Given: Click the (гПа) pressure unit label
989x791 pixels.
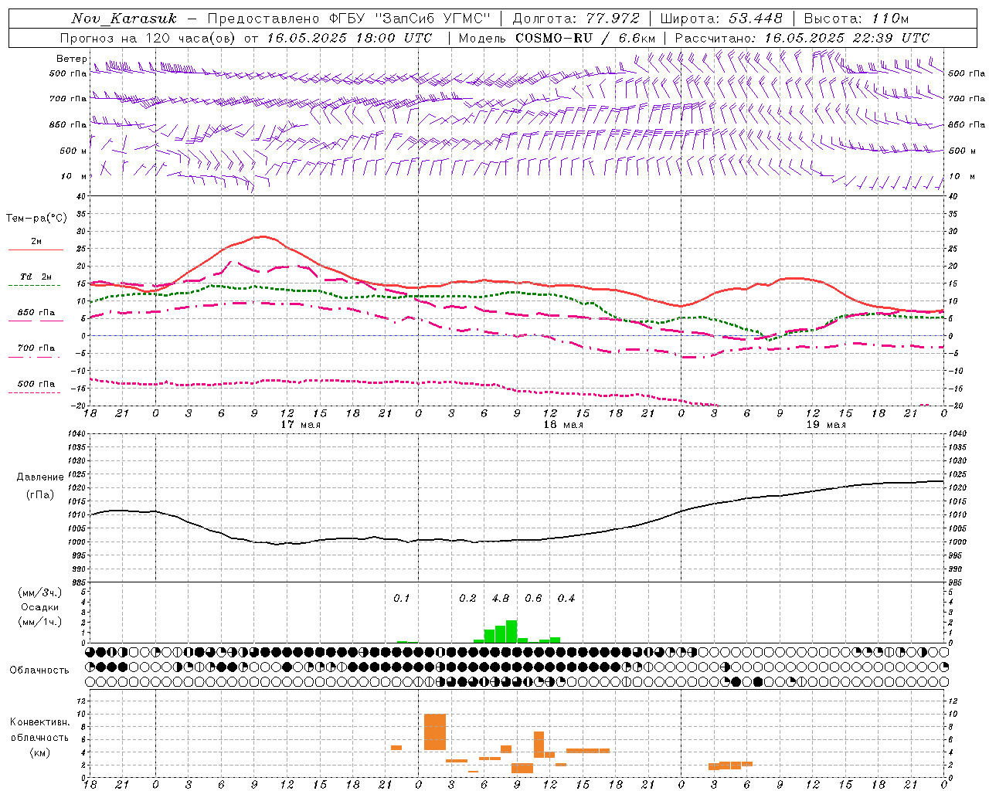Looking at the screenshot, I should [40, 495].
